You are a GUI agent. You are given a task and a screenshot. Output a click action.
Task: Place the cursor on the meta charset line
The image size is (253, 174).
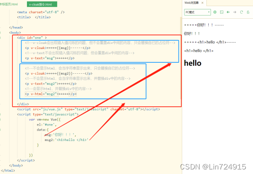tap(41, 12)
